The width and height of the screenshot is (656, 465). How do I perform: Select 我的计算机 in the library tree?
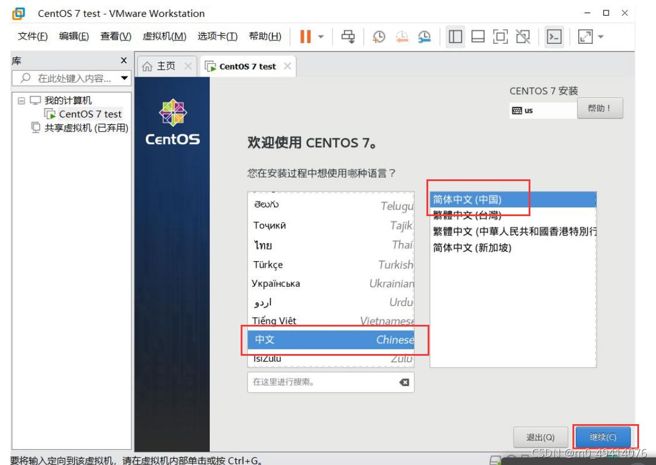click(x=68, y=100)
